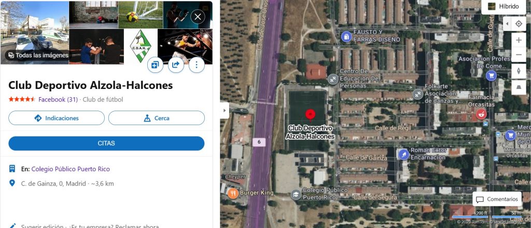Open the three-dot more options menu
The image size is (531, 228).
[197, 65]
